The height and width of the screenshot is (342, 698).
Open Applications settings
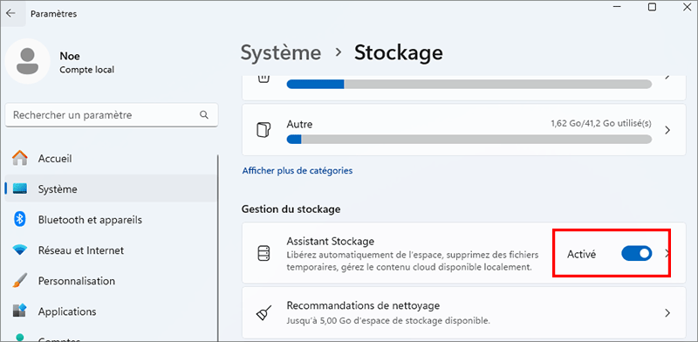coord(111,311)
